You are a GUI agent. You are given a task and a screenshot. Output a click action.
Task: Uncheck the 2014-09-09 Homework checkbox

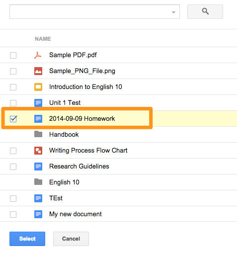13,119
